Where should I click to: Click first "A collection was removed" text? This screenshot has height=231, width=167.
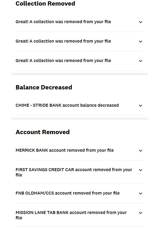tap(63, 22)
